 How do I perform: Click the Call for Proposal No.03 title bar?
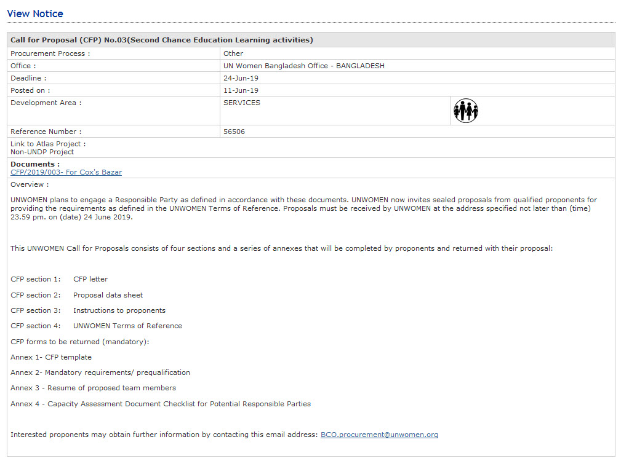[162, 40]
